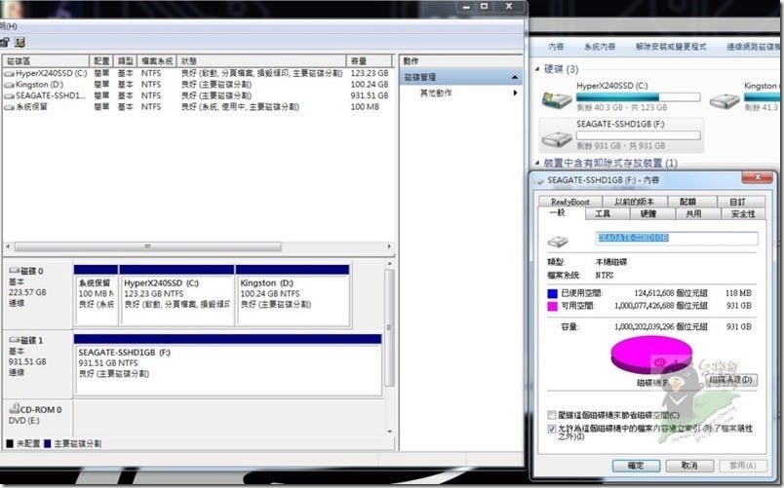Select the HyperX240SSD (C:) 123.23 GB partition block
The height and width of the screenshot is (488, 784).
pos(176,296)
